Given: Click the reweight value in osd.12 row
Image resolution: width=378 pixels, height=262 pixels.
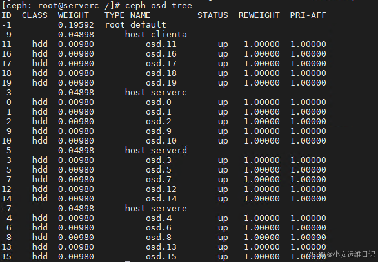Looking at the screenshot, I should click(x=262, y=189).
